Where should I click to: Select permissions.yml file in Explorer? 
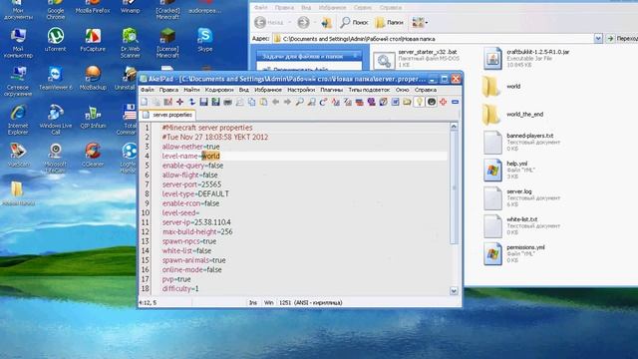[514, 253]
